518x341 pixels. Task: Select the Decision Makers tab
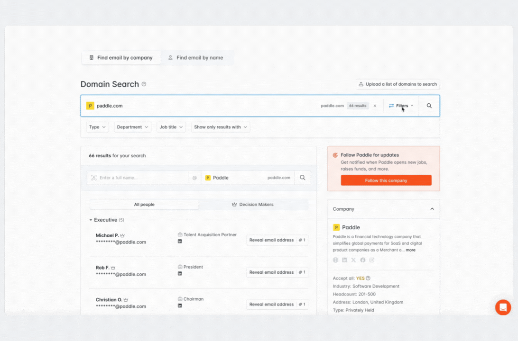(253, 205)
